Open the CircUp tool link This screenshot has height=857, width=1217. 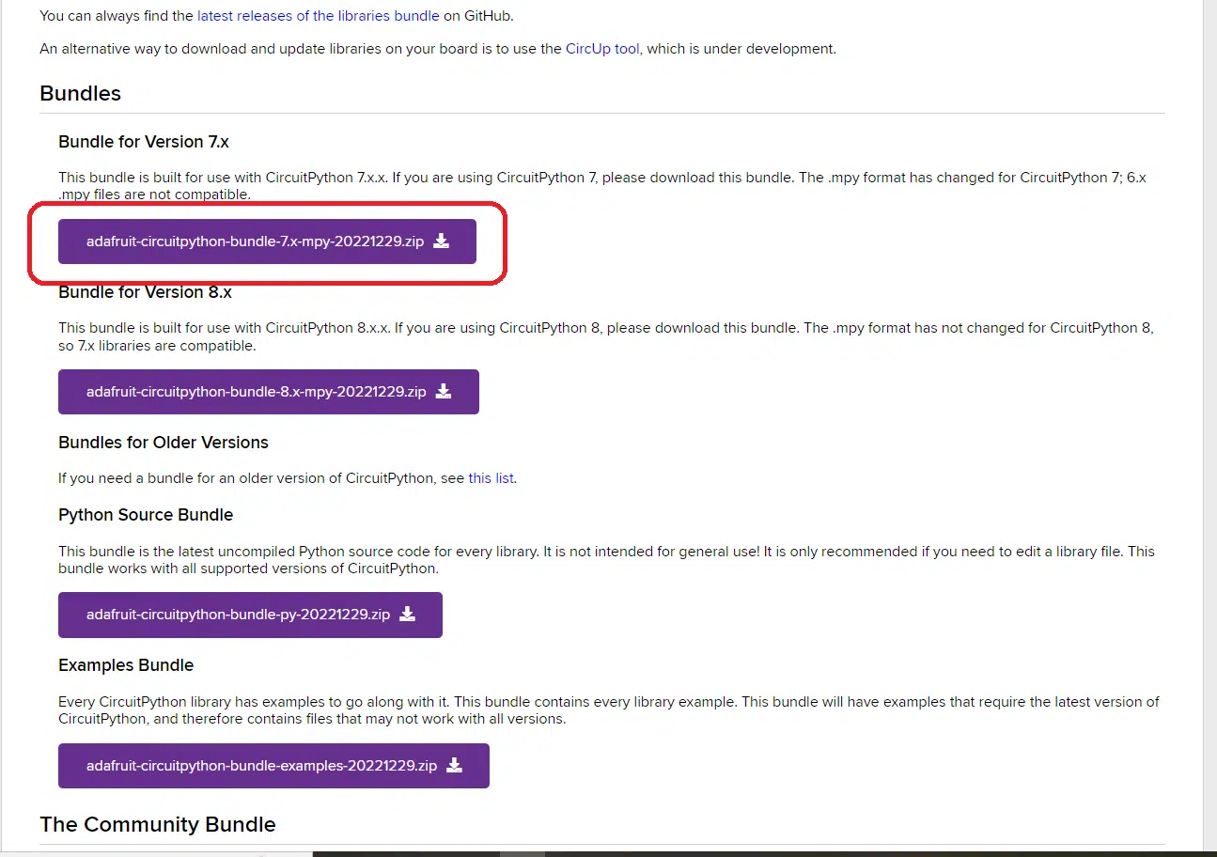click(602, 48)
